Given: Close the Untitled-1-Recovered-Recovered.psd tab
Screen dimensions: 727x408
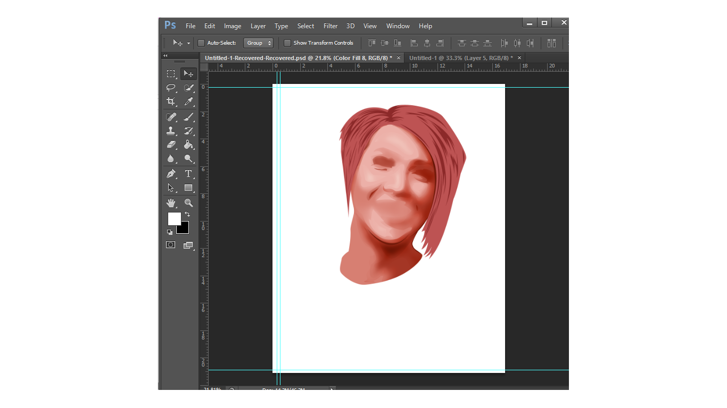Looking at the screenshot, I should point(399,58).
